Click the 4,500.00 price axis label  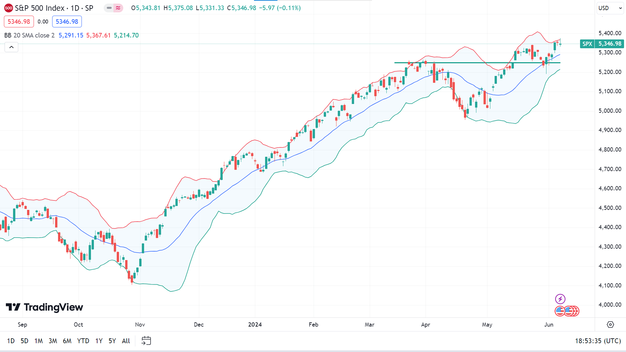610,208
